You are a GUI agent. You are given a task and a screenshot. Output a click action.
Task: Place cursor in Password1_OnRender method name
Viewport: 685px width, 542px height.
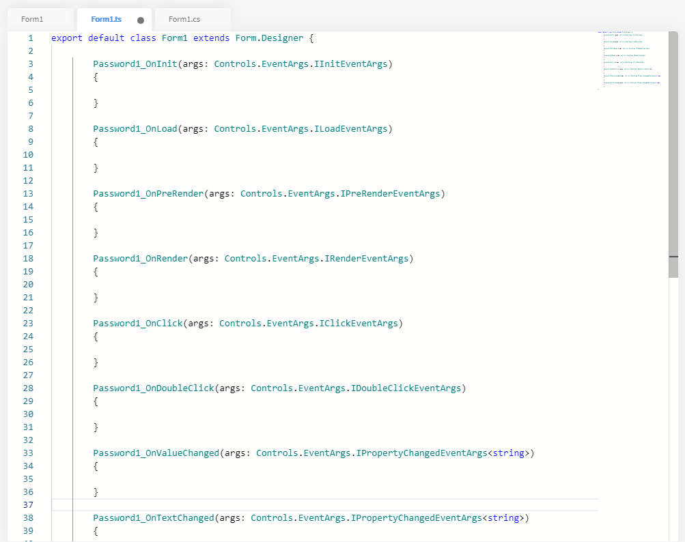pos(141,259)
